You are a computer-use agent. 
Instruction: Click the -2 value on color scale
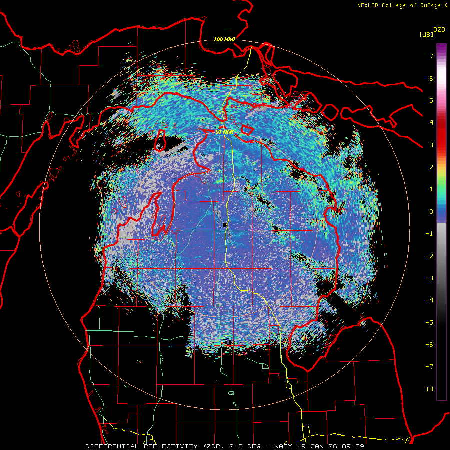tap(429, 256)
